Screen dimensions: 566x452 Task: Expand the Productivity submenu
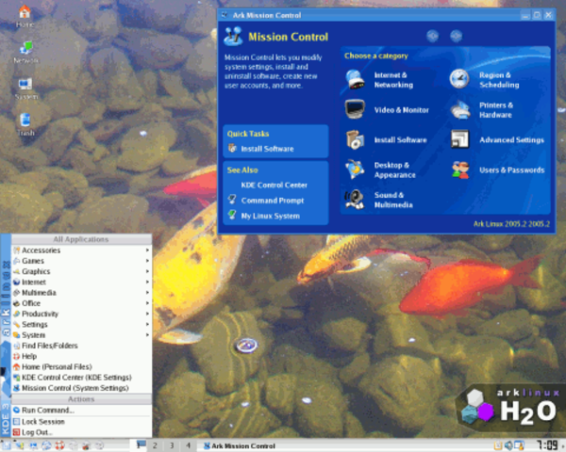click(x=81, y=314)
